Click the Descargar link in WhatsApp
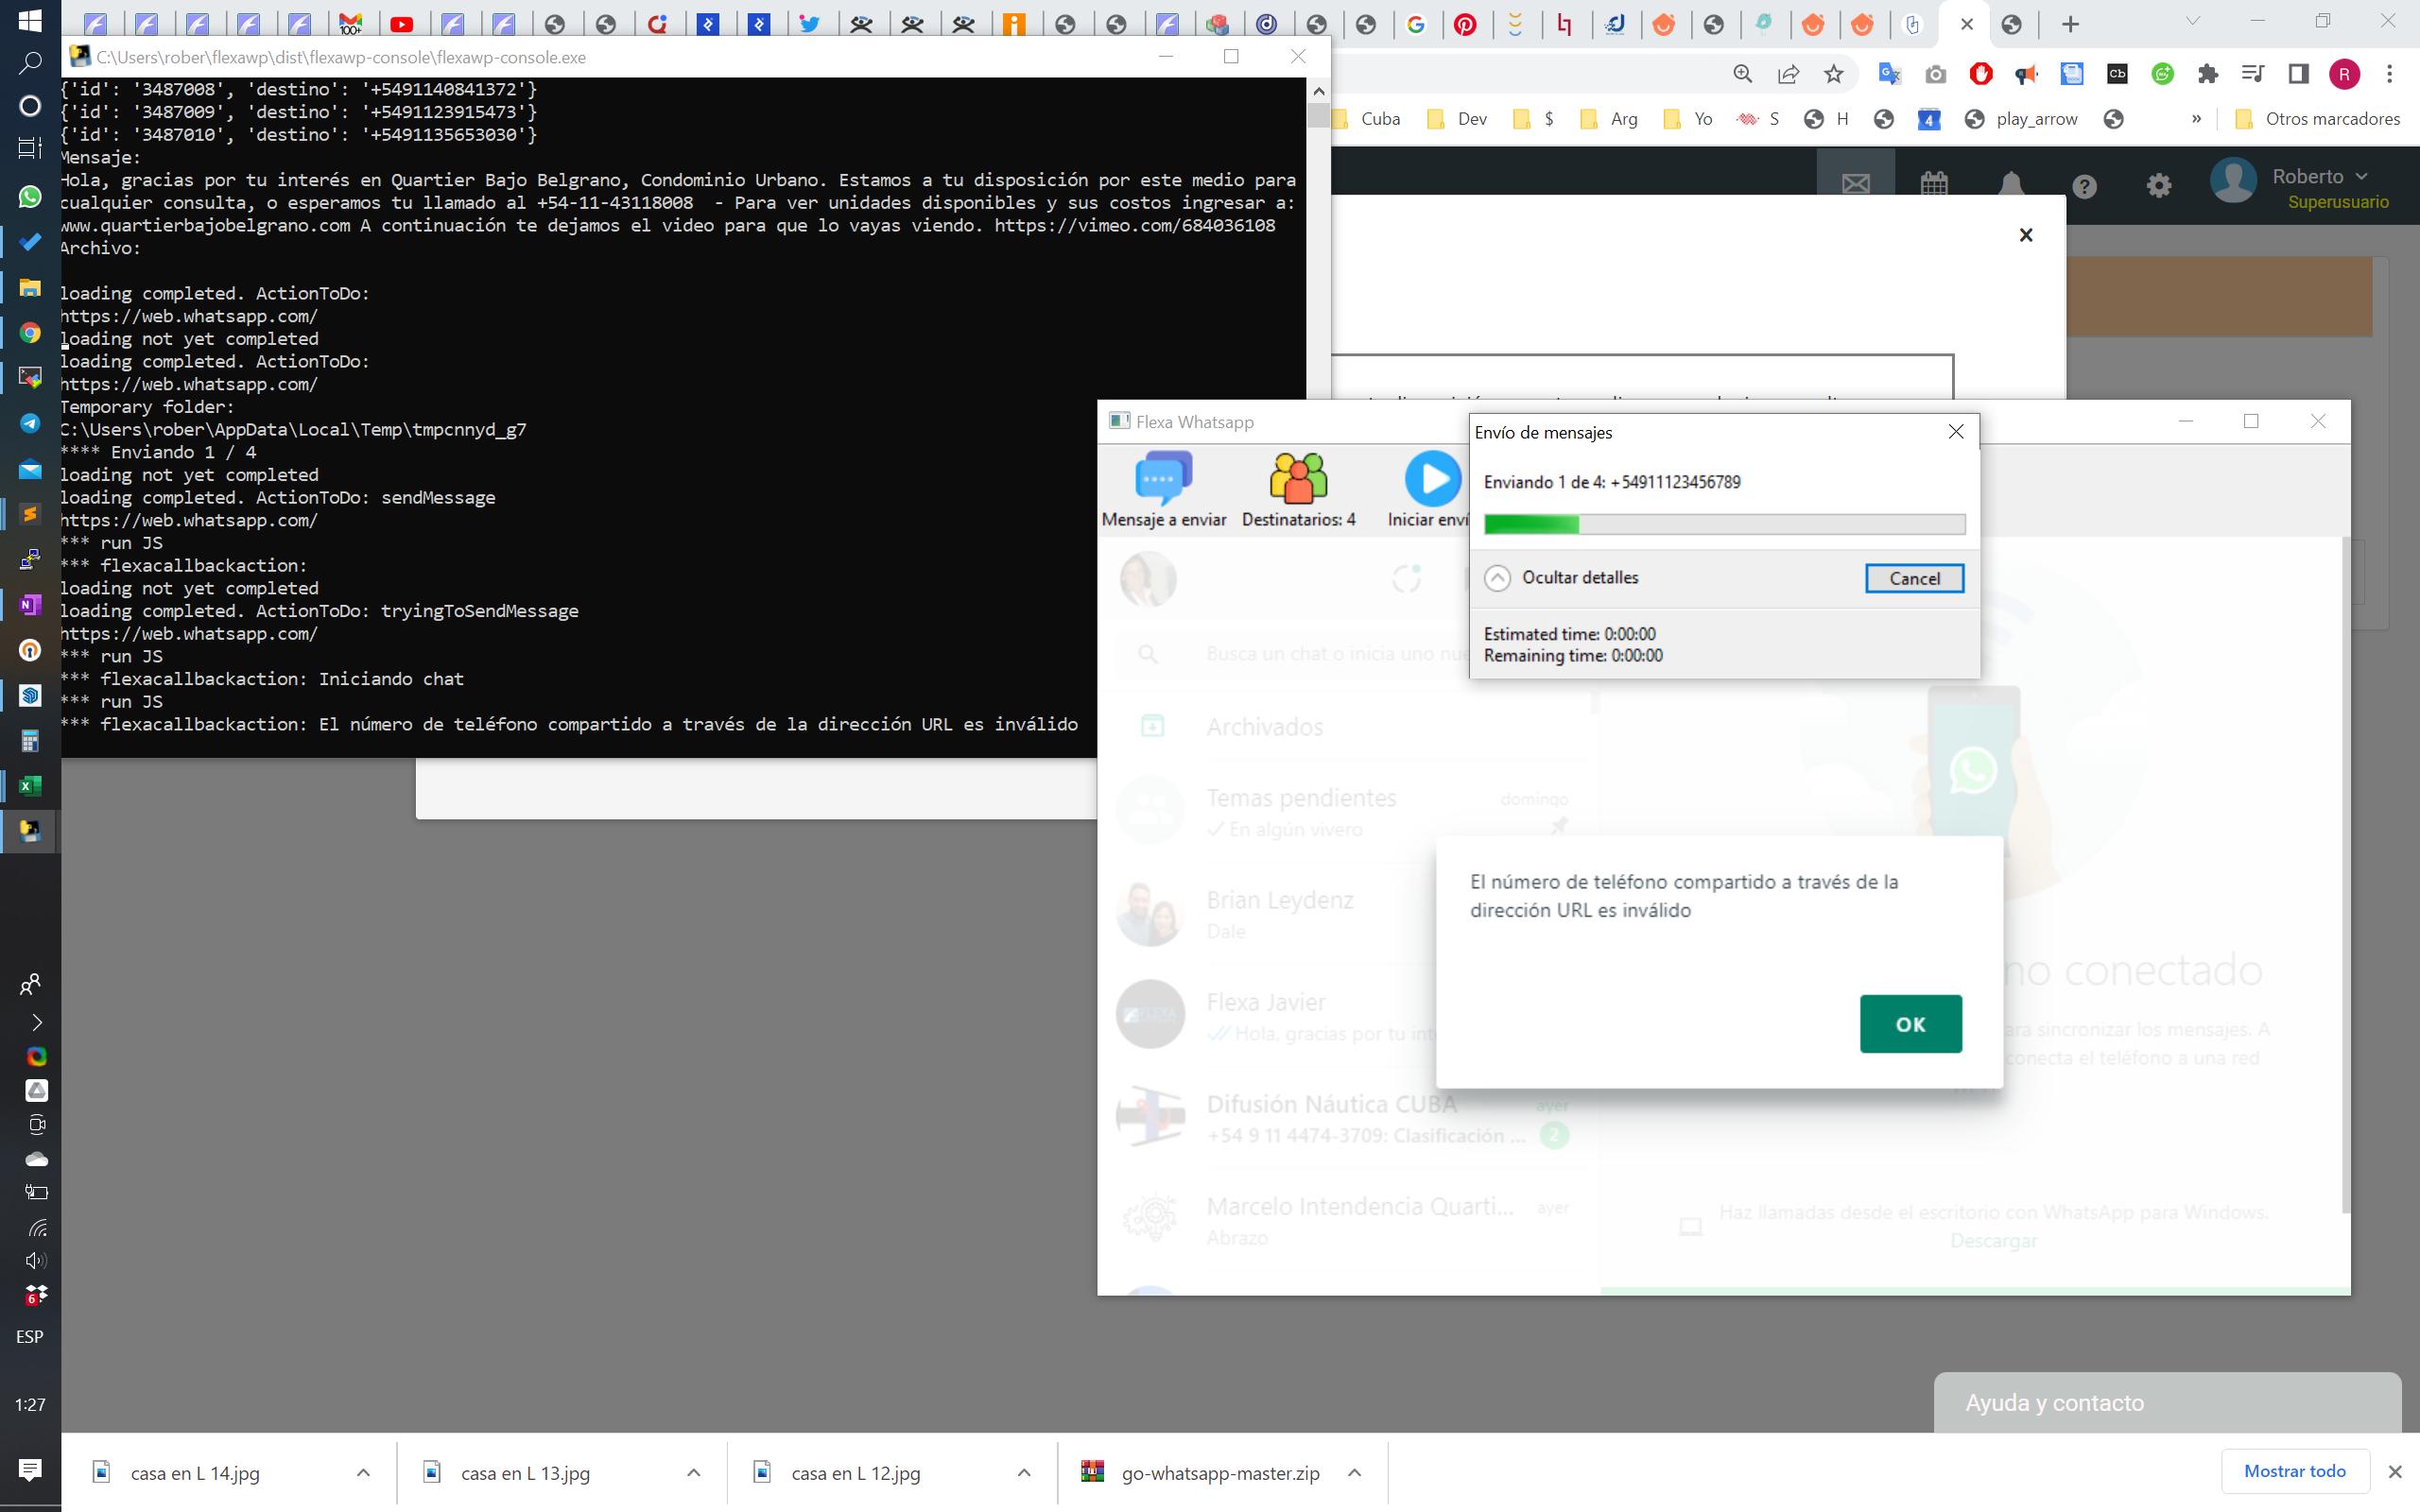Image resolution: width=2420 pixels, height=1512 pixels. coord(1993,1240)
